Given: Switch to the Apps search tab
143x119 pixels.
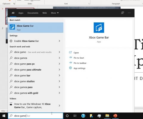Looking at the screenshot, I should pyautogui.click(x=21, y=13).
